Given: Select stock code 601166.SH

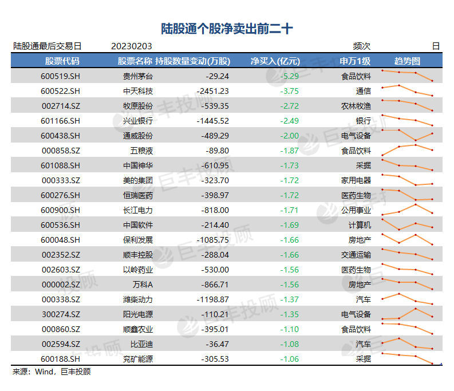Looking at the screenshot, I should 60,121.
